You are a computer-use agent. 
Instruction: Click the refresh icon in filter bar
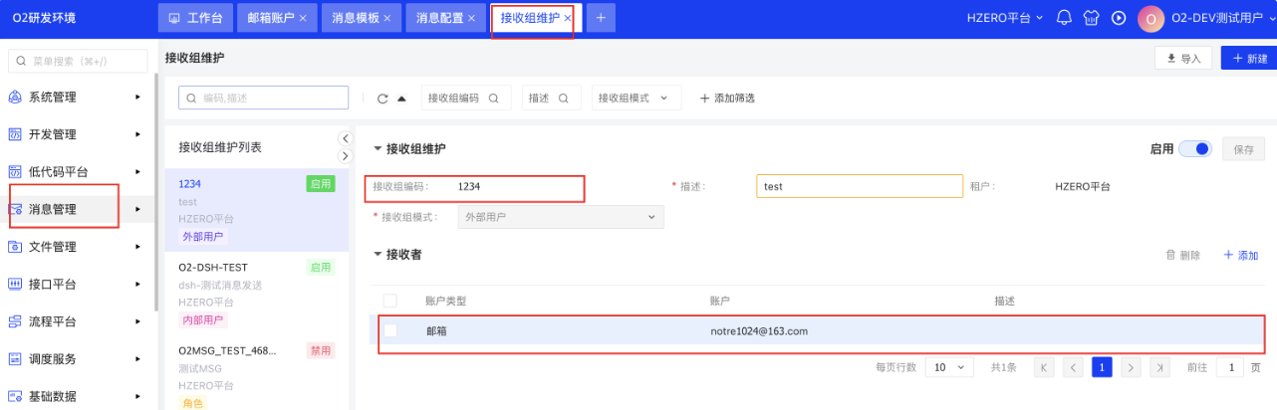[x=383, y=99]
